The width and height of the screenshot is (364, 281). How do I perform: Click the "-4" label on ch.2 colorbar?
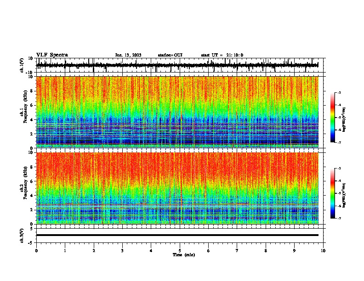(x=339, y=181)
